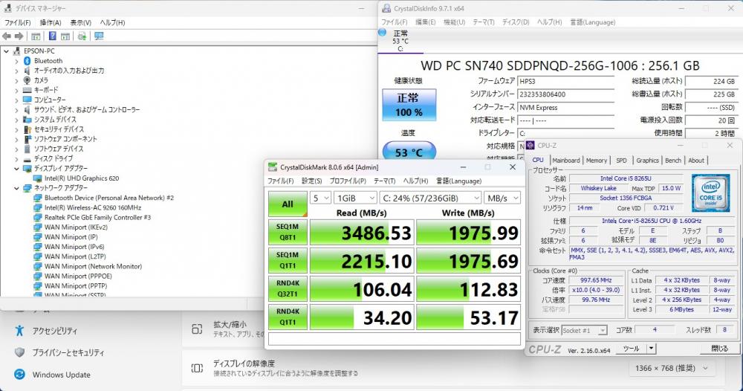Collapse the EPSON-PC root node
The width and height of the screenshot is (743, 391).
point(6,51)
